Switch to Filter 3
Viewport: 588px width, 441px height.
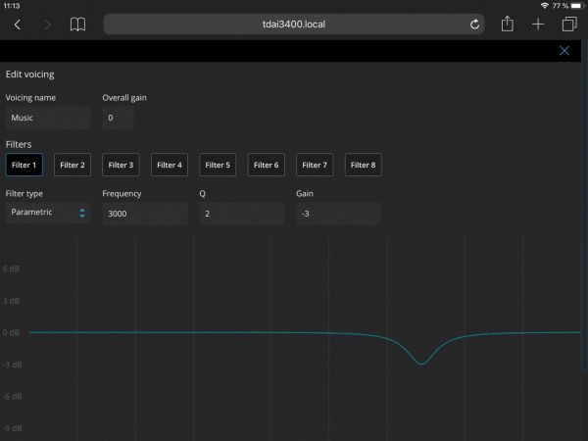pyautogui.click(x=121, y=165)
